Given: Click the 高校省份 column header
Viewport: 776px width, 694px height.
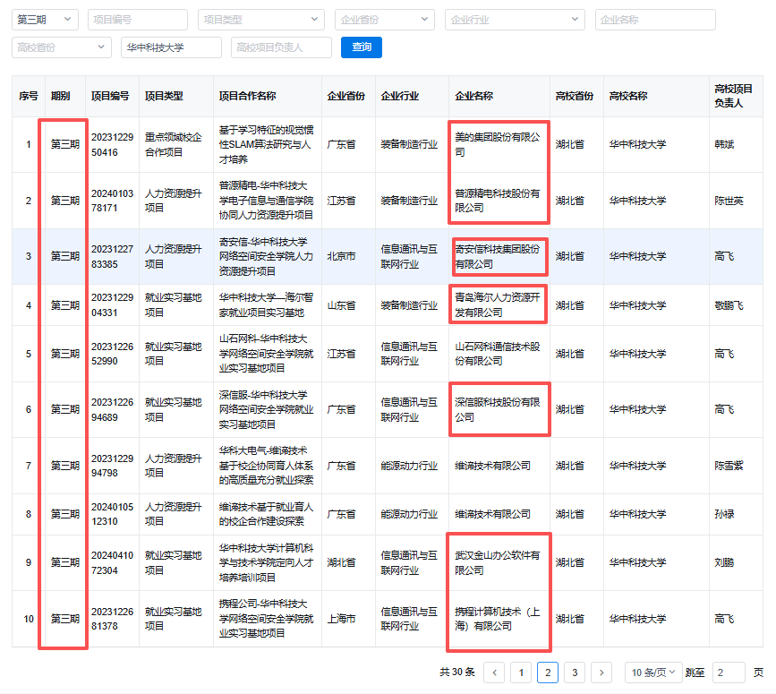Looking at the screenshot, I should coord(575,96).
